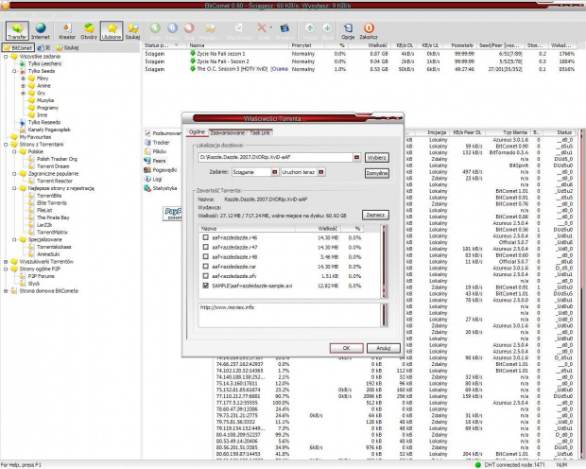Select the BitComet sidebar tab

(x=18, y=48)
